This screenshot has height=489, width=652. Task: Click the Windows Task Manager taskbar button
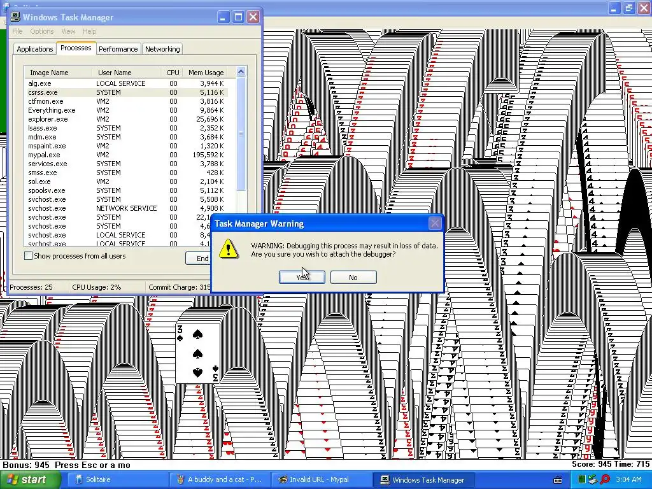pos(423,479)
